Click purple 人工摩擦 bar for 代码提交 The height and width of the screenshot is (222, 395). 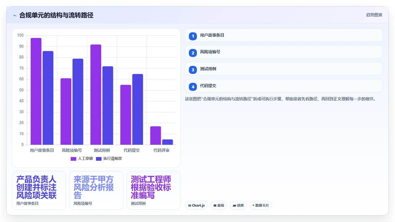(x=126, y=115)
